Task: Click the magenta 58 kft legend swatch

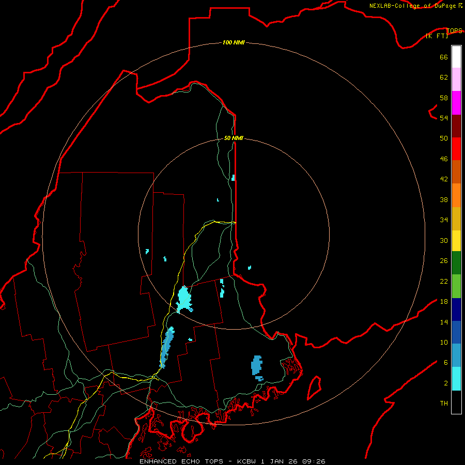Action: coord(456,103)
